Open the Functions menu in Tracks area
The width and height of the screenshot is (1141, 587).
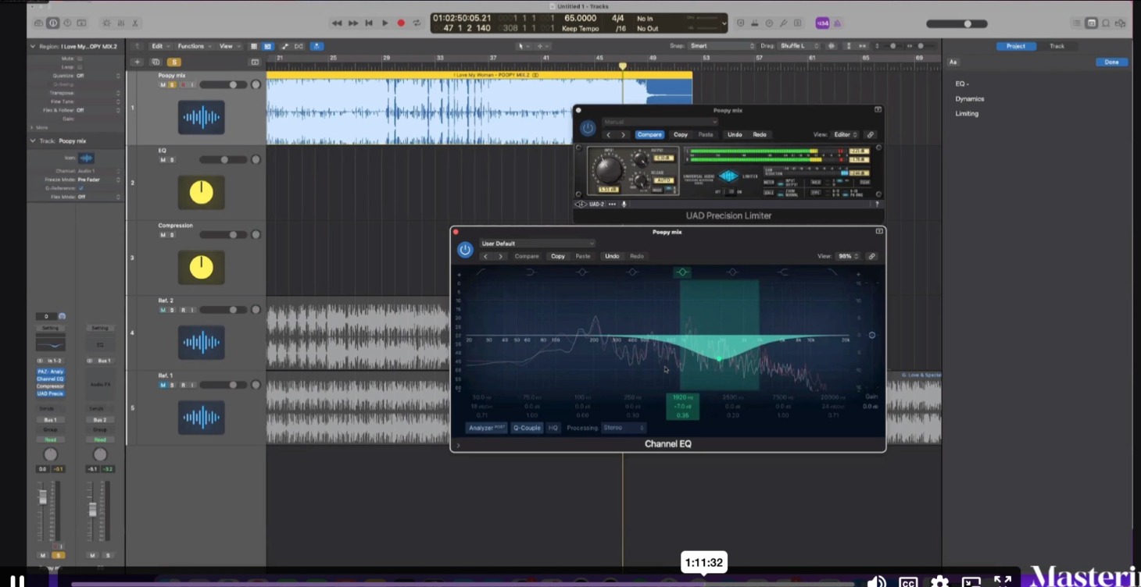tap(194, 46)
